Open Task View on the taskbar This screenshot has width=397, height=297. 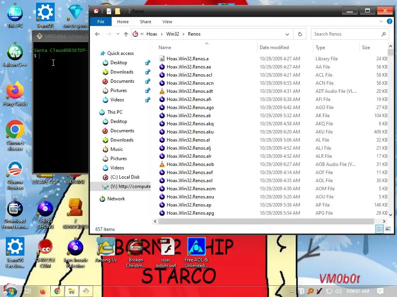(x=28, y=291)
